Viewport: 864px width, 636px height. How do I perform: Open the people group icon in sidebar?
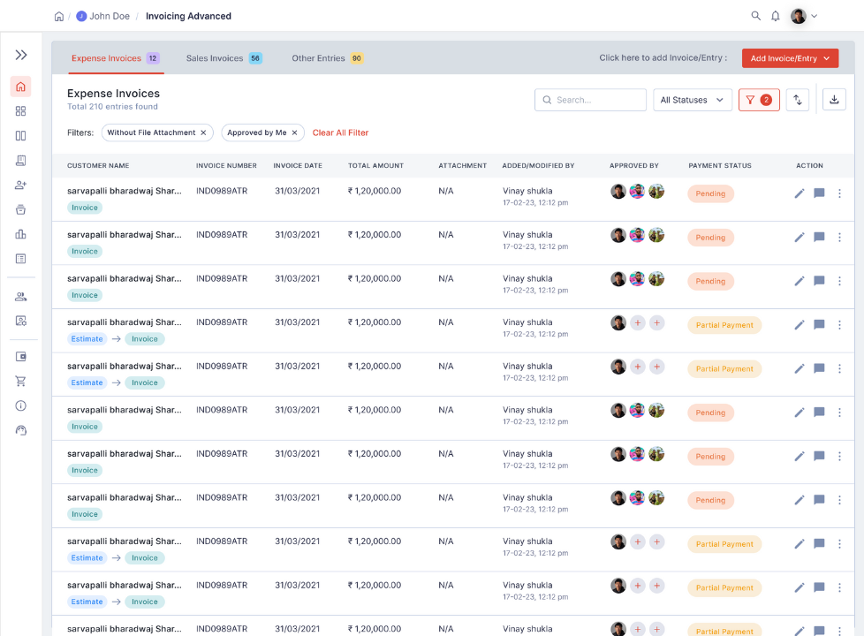(x=21, y=297)
